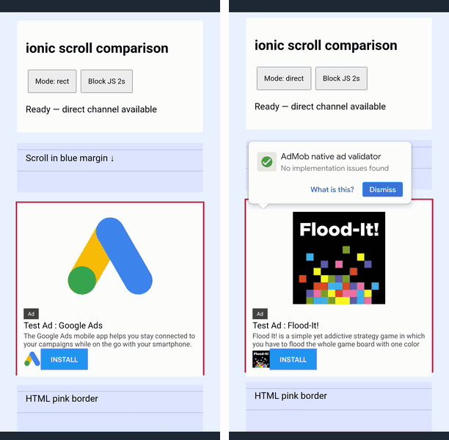Open the What is this? link

click(332, 189)
